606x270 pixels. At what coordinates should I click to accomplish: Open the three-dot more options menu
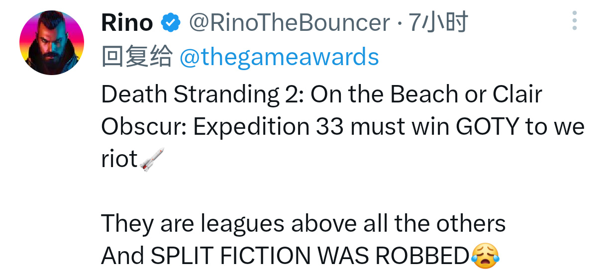[x=574, y=21]
